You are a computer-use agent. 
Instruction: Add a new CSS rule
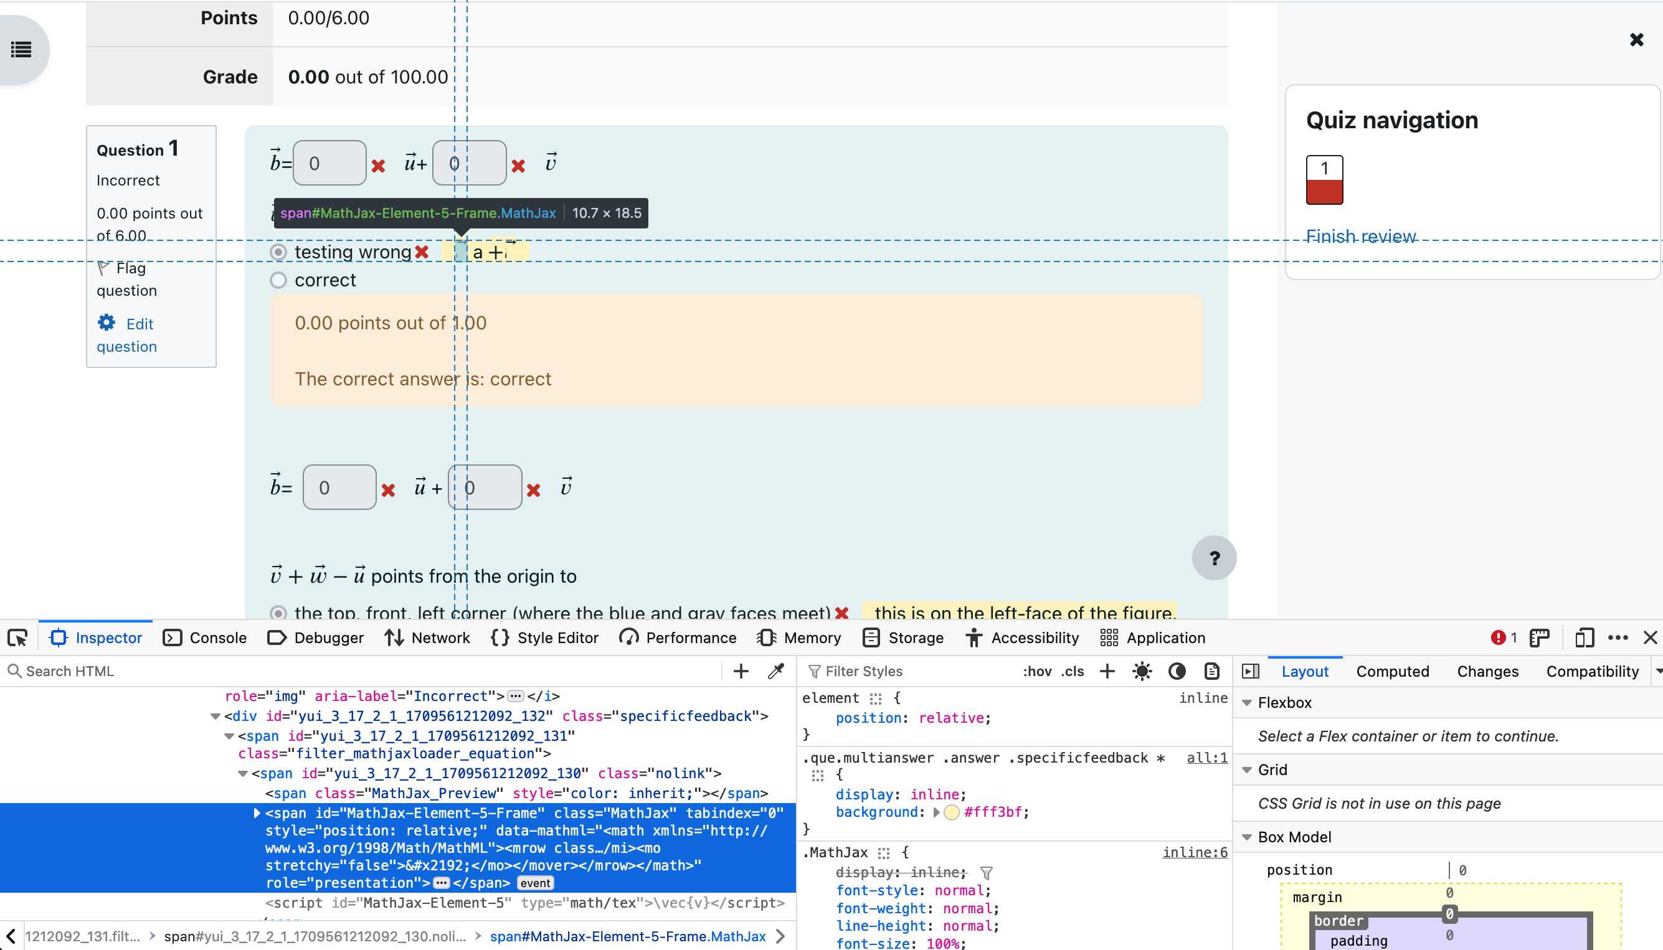click(1107, 670)
